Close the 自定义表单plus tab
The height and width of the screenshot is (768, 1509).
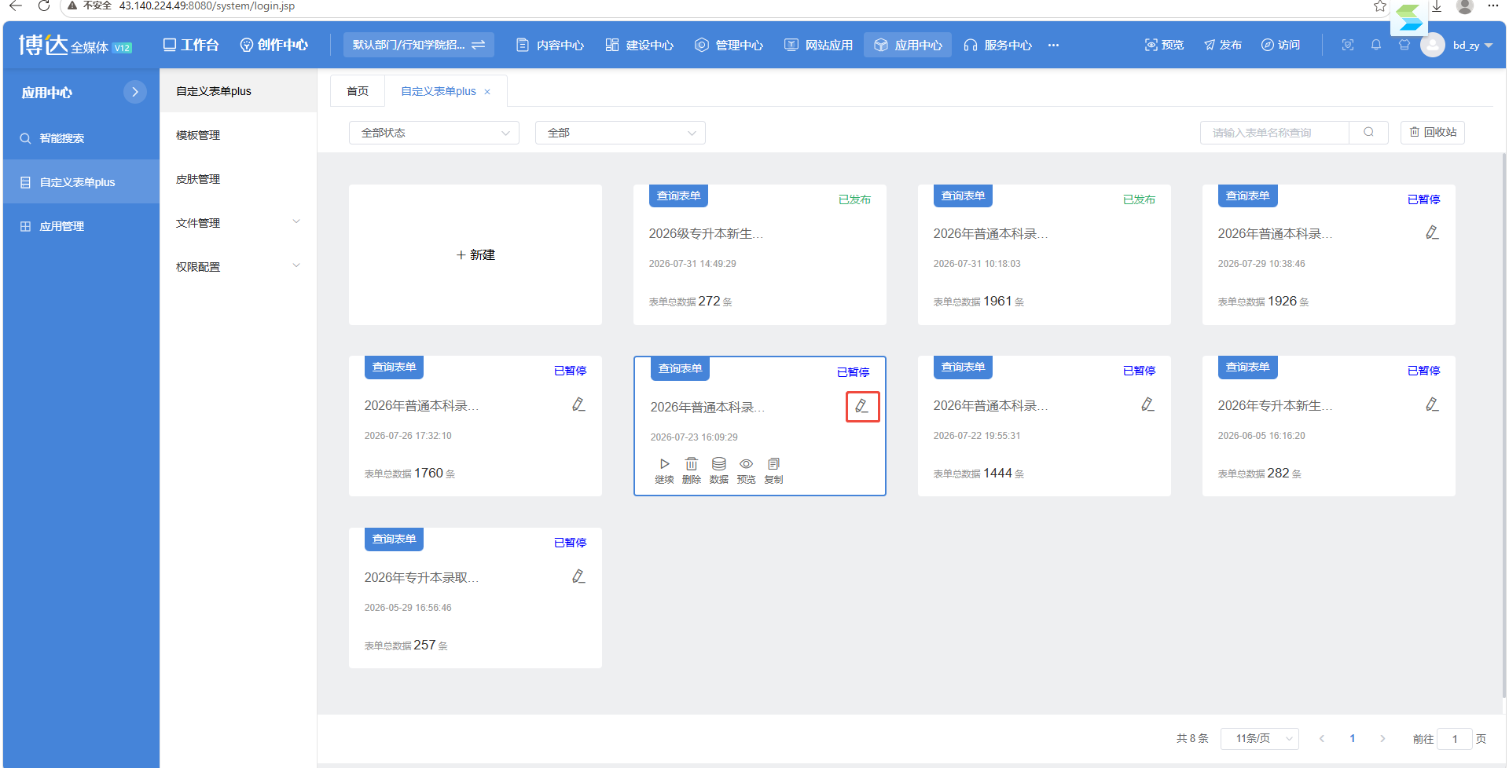(x=487, y=92)
